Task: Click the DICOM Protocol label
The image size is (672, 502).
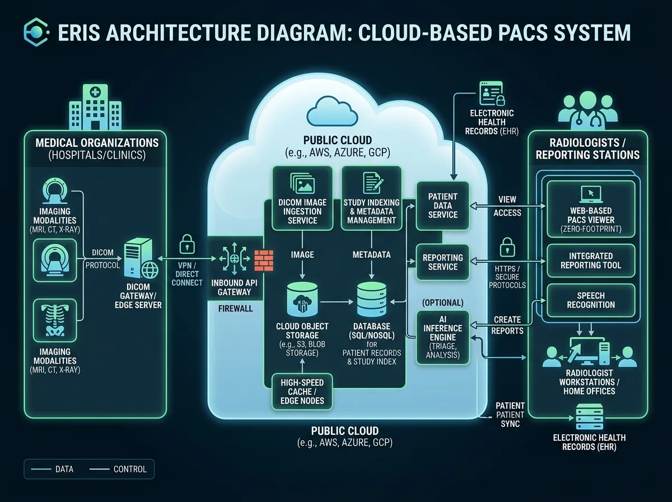Action: pos(102,260)
